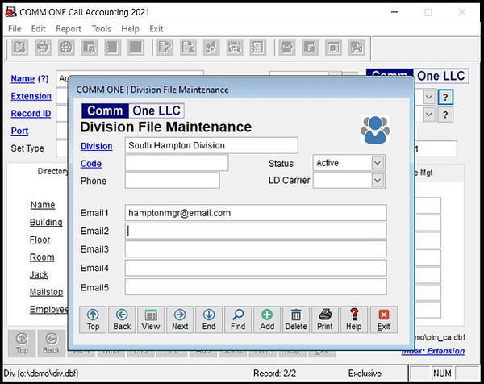Click the Record: 2/2 status bar text
The width and height of the screenshot is (484, 384).
[274, 374]
